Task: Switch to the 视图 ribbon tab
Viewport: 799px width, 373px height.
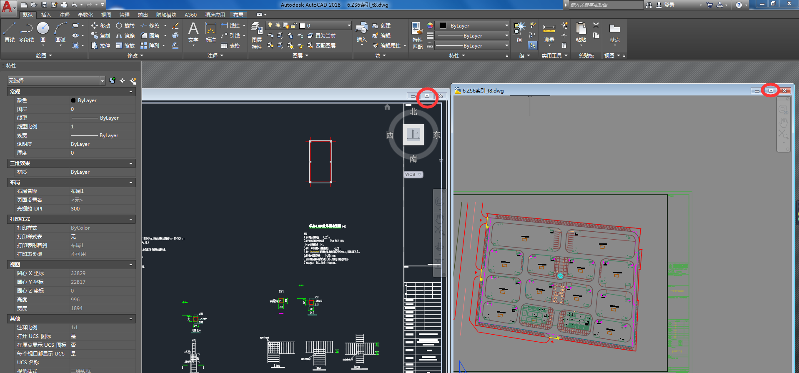Action: pyautogui.click(x=106, y=15)
